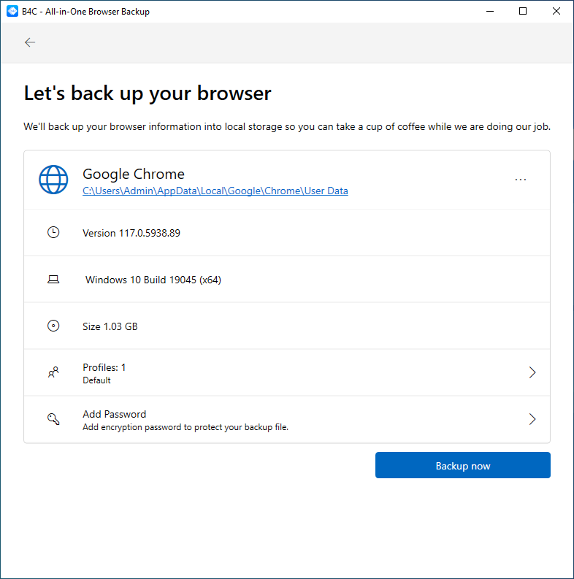Click the disc size icon
Viewport: 574px width, 579px height.
pos(53,326)
